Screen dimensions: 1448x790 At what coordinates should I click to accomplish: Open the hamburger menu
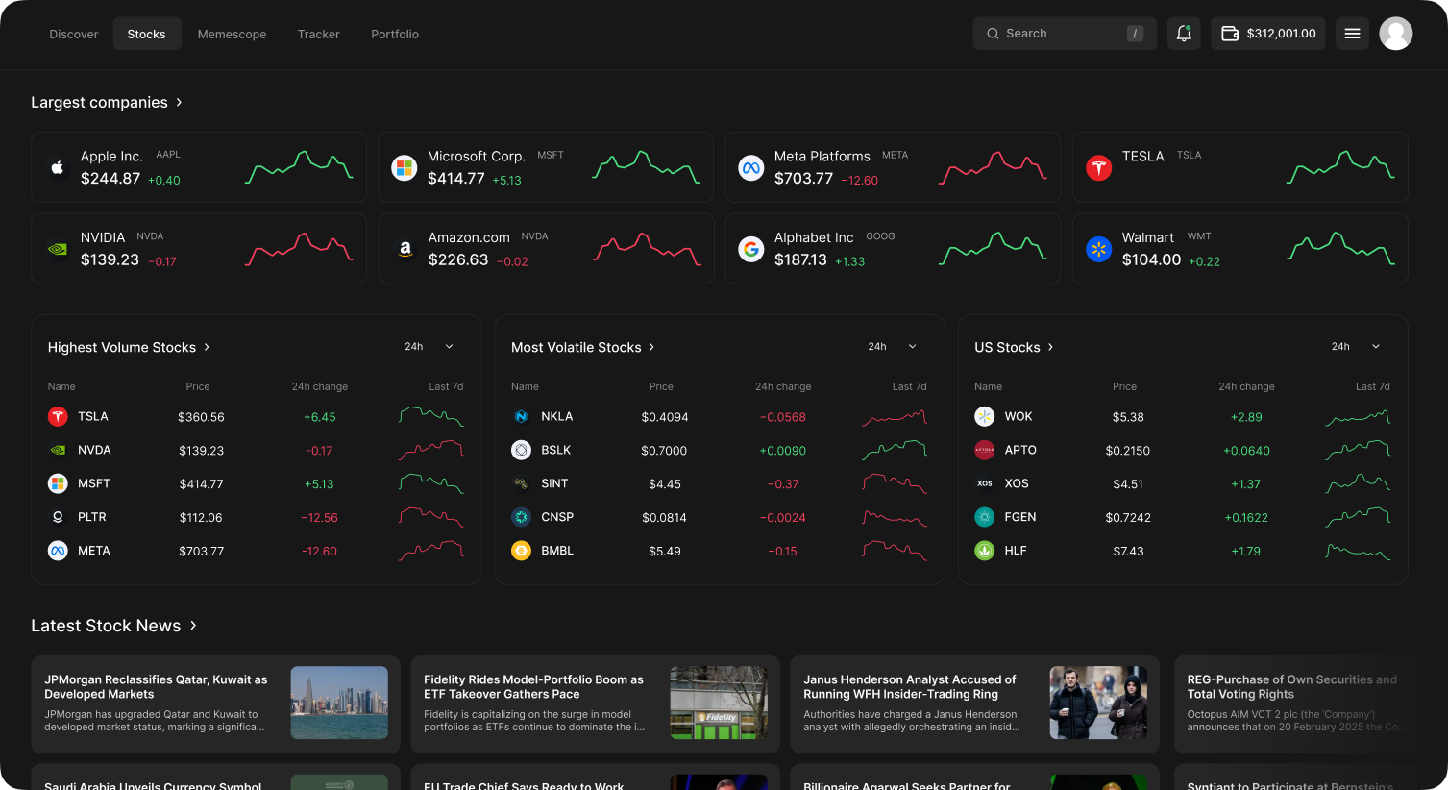(x=1352, y=34)
